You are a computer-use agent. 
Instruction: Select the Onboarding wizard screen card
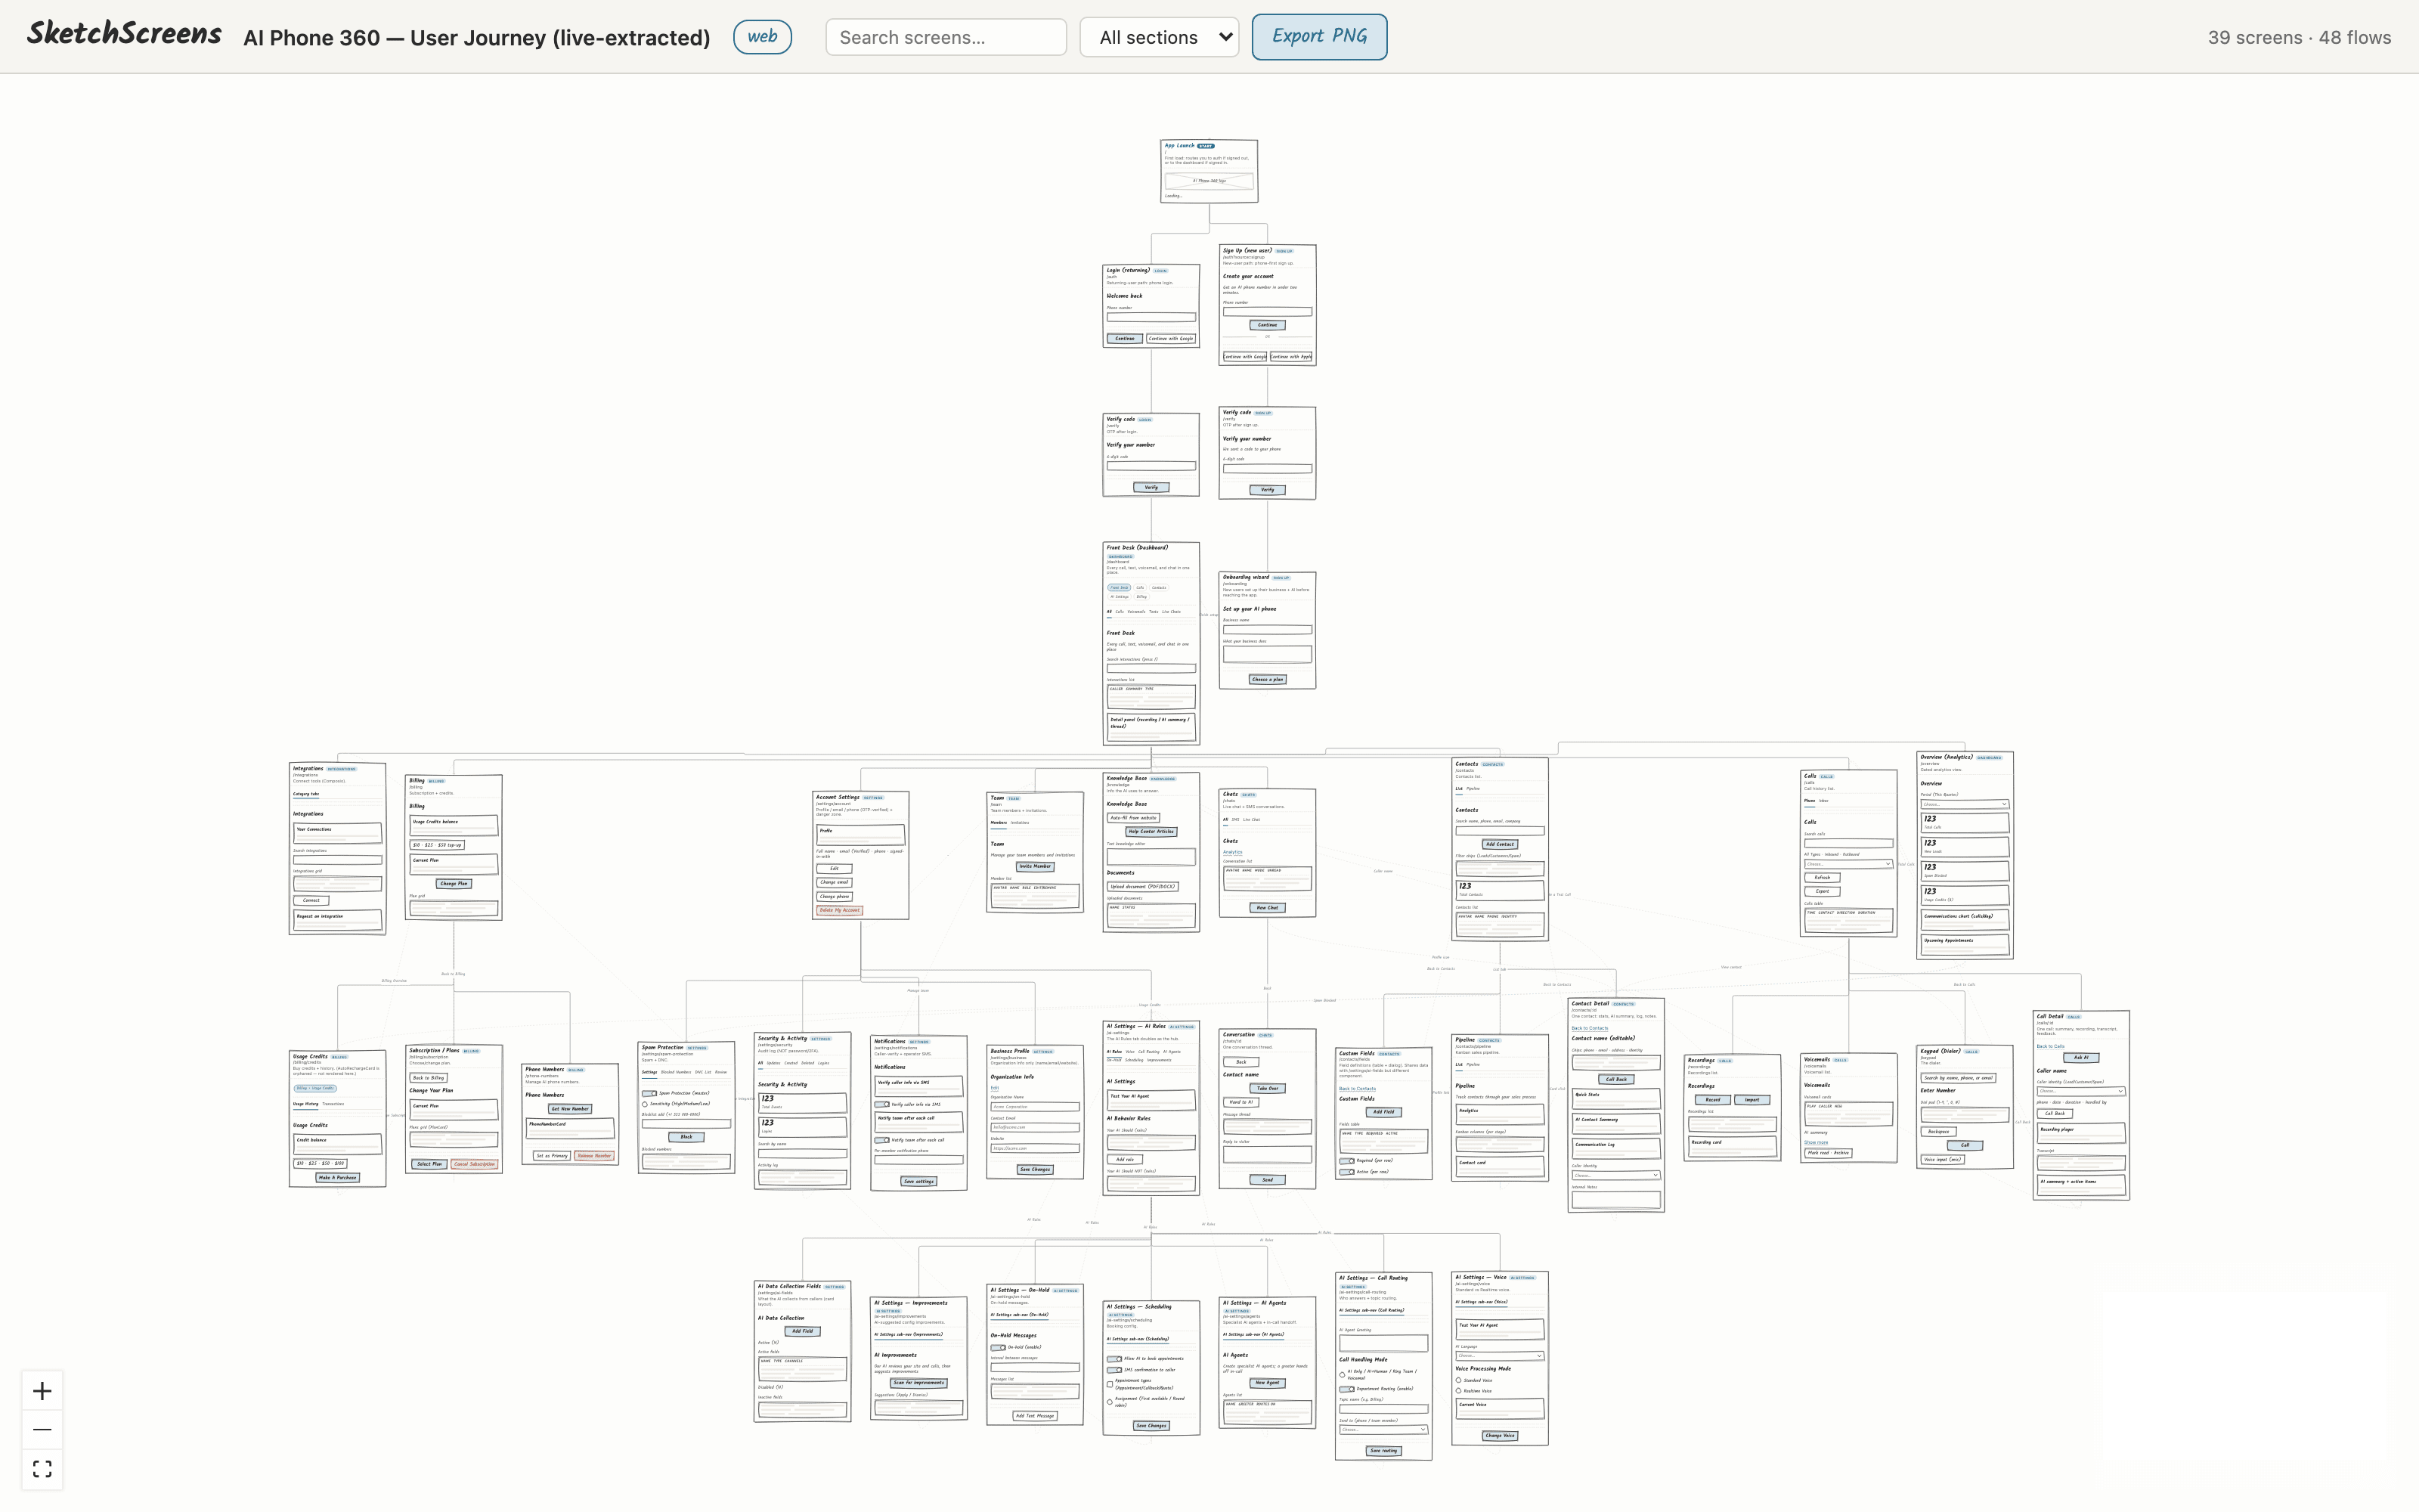point(1268,630)
